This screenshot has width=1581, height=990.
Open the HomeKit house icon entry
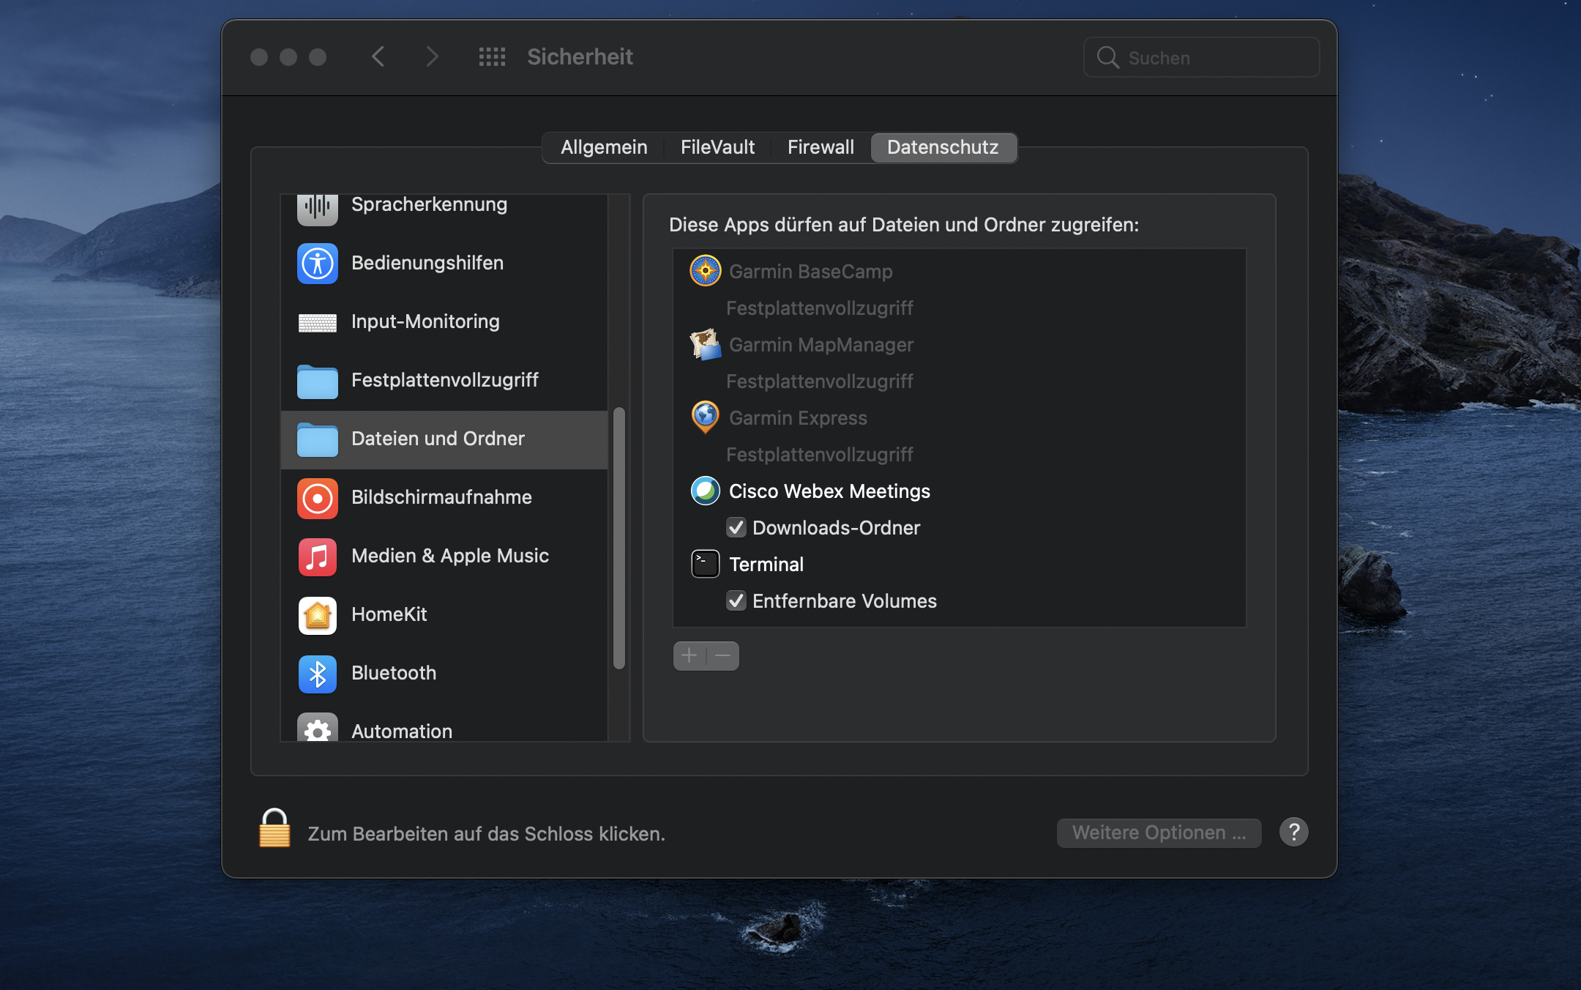click(317, 614)
